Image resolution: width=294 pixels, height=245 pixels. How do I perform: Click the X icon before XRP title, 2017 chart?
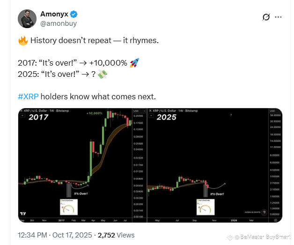[x=22, y=111]
